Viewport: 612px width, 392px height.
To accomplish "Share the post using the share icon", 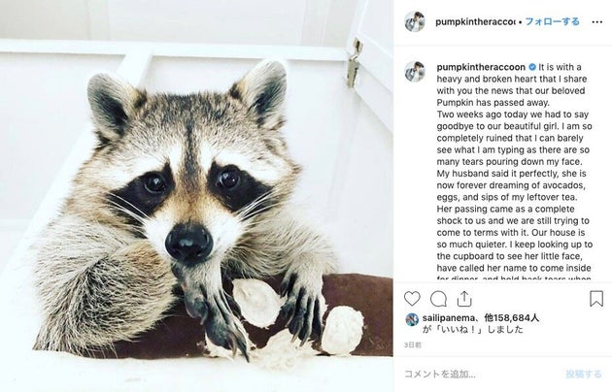I will 464,299.
